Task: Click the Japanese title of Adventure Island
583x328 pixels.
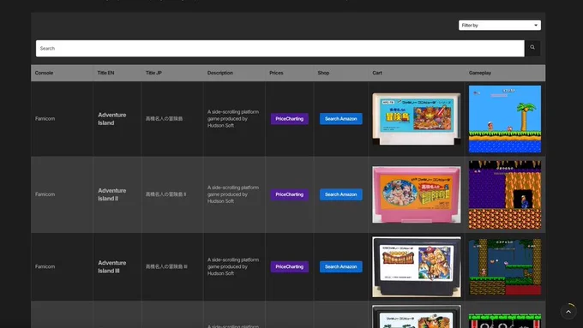Action: tap(164, 119)
